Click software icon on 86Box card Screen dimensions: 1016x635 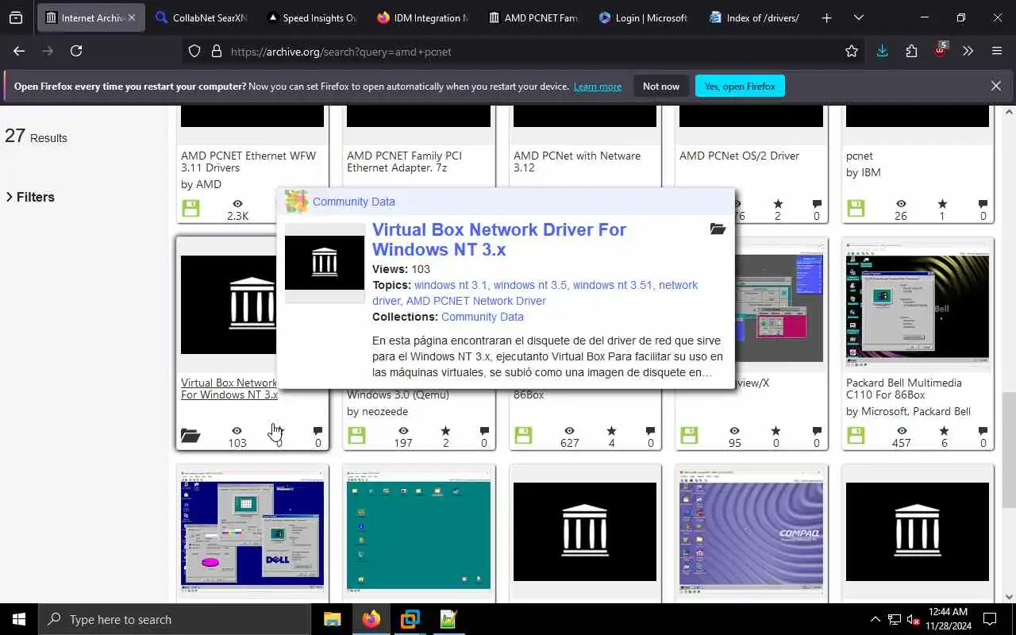pyautogui.click(x=523, y=435)
